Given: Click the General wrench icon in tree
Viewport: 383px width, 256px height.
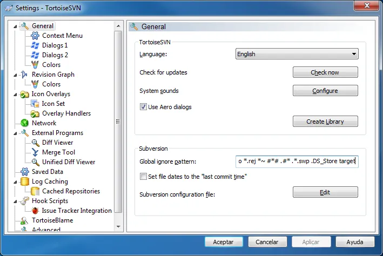Looking at the screenshot, I should (25, 26).
